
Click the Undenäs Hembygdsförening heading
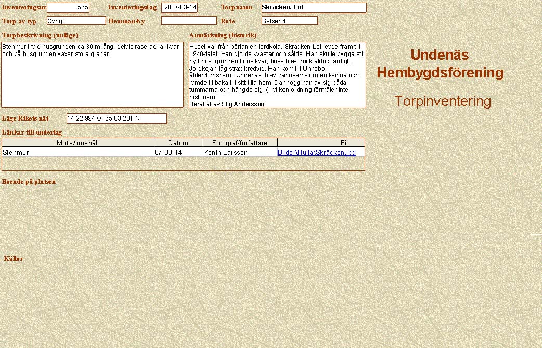440,64
